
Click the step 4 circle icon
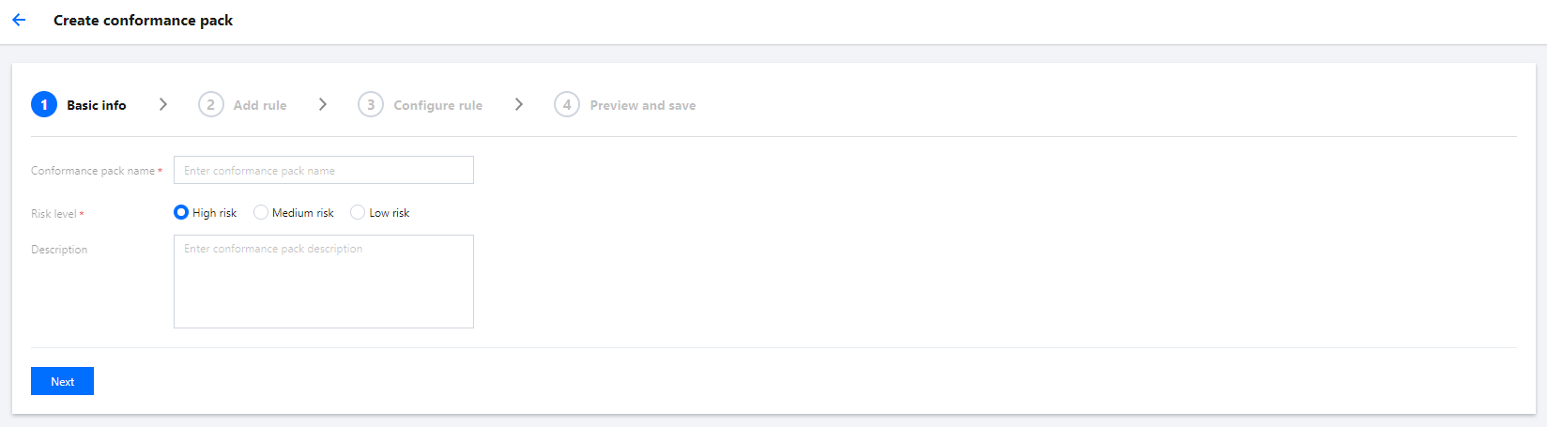567,104
